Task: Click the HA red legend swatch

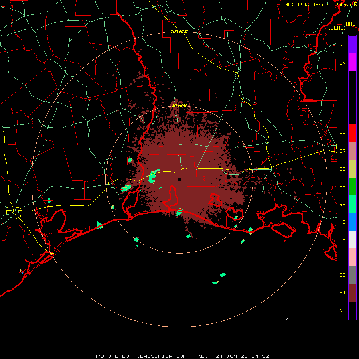Action: pyautogui.click(x=352, y=133)
